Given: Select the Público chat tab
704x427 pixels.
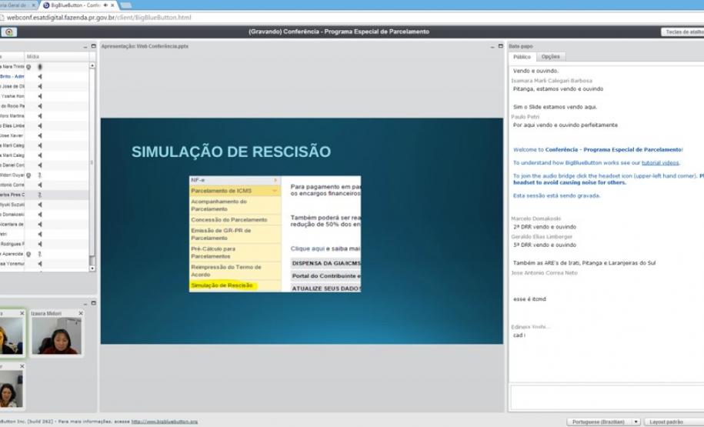Looking at the screenshot, I should click(522, 57).
